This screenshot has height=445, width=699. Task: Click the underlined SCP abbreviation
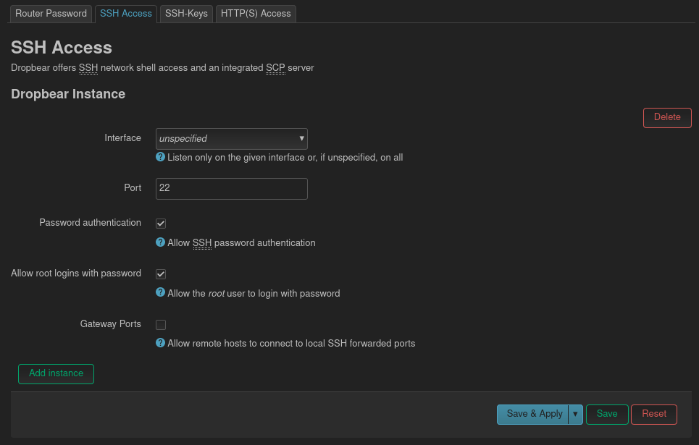coord(275,67)
